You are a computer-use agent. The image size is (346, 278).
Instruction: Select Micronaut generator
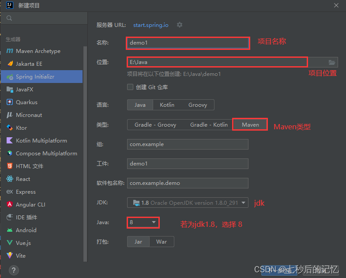41,115
